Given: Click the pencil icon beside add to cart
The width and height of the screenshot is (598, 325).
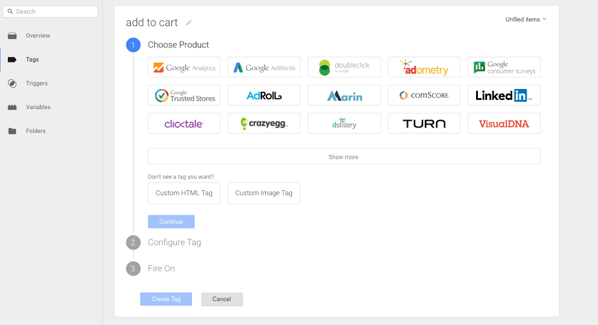Looking at the screenshot, I should [189, 23].
